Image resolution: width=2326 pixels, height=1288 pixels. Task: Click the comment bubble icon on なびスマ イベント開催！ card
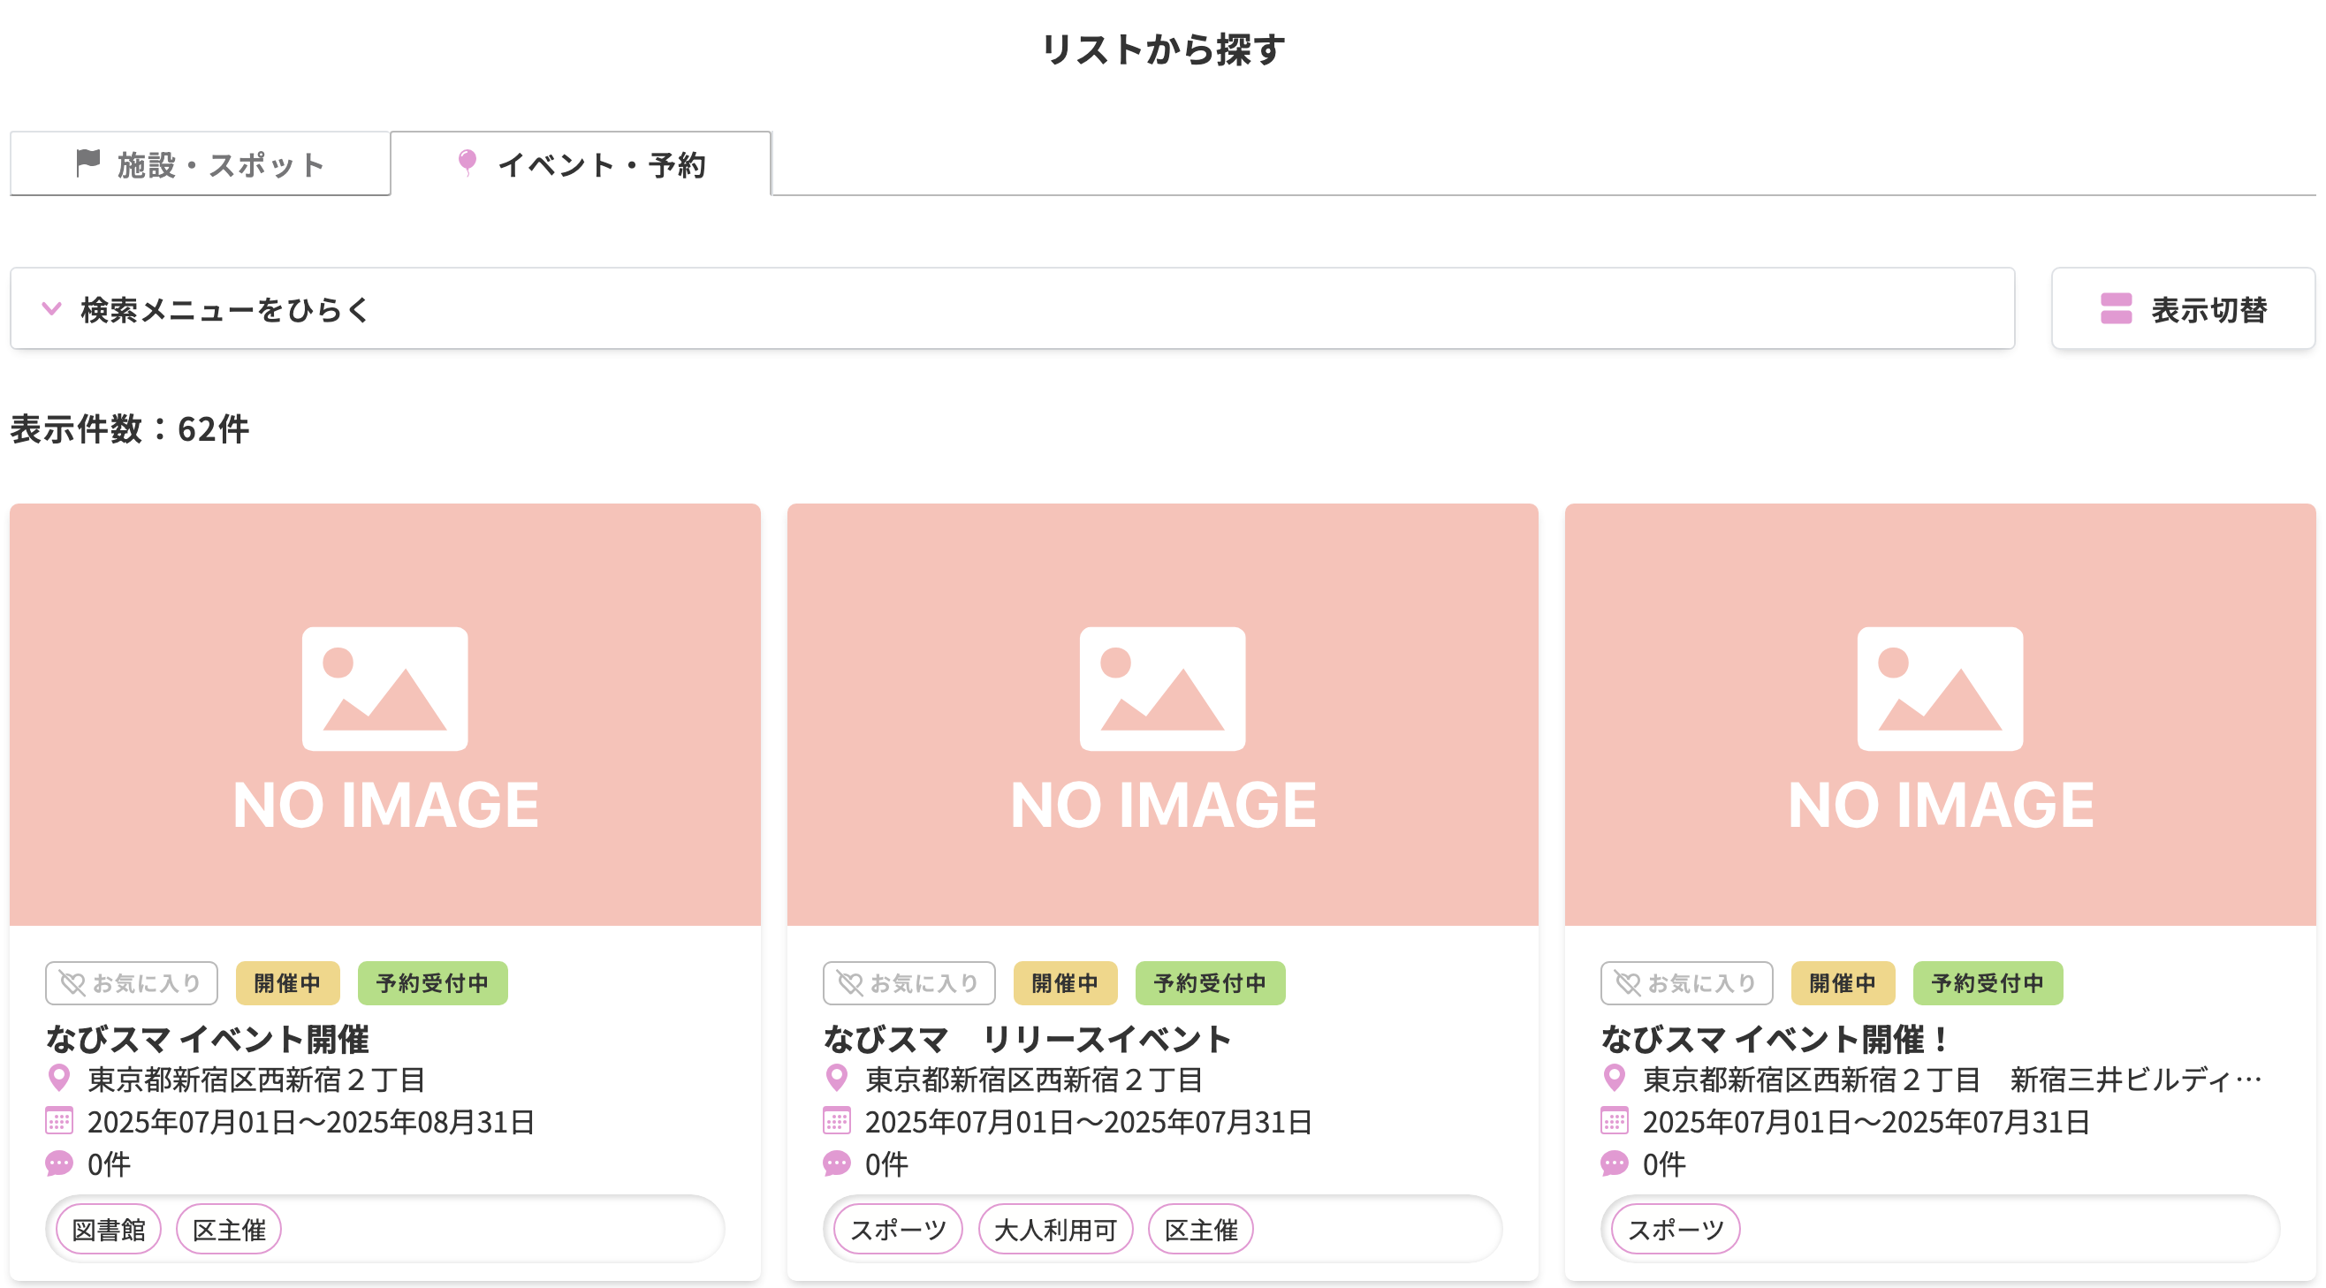click(1615, 1164)
